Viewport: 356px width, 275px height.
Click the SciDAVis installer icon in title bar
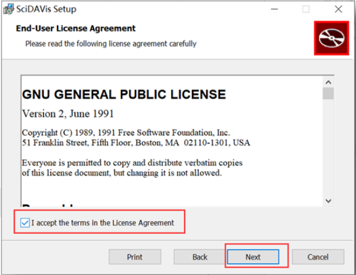tap(9, 9)
